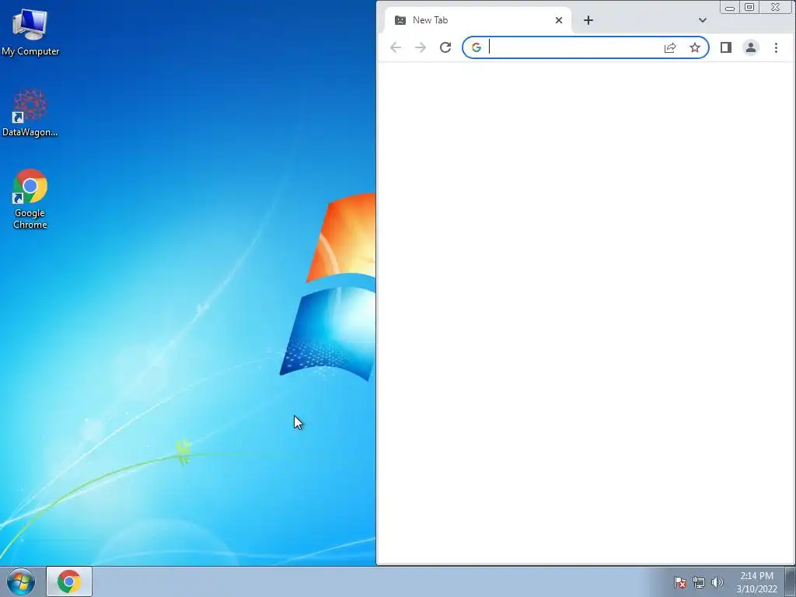Viewport: 796px width, 597px height.
Task: Share this page icon in address bar
Action: tap(669, 47)
